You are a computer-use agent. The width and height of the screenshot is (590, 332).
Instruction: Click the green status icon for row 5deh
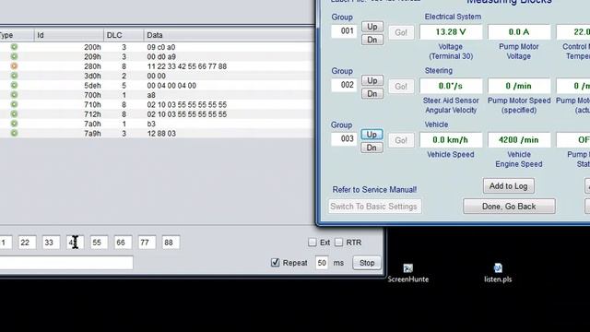point(14,86)
